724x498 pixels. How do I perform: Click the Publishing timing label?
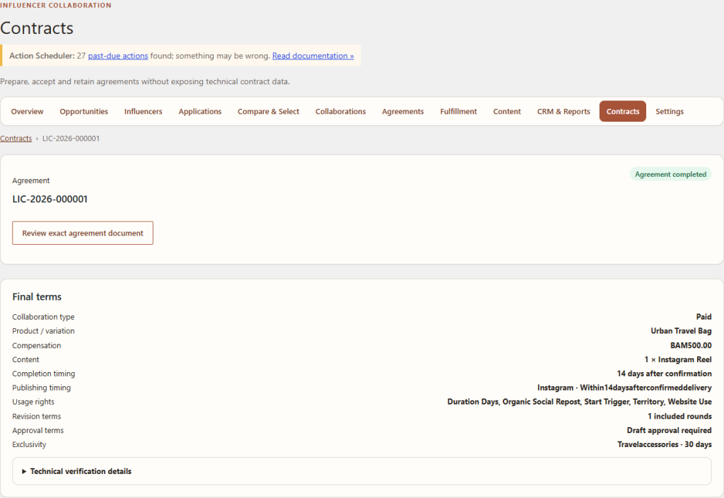(42, 388)
